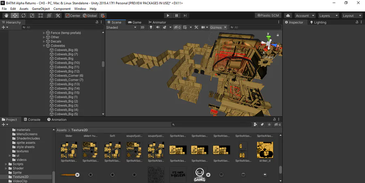Viewport: 365px width, 183px height.
Task: Toggle scene audio icon
Action: 158,27
